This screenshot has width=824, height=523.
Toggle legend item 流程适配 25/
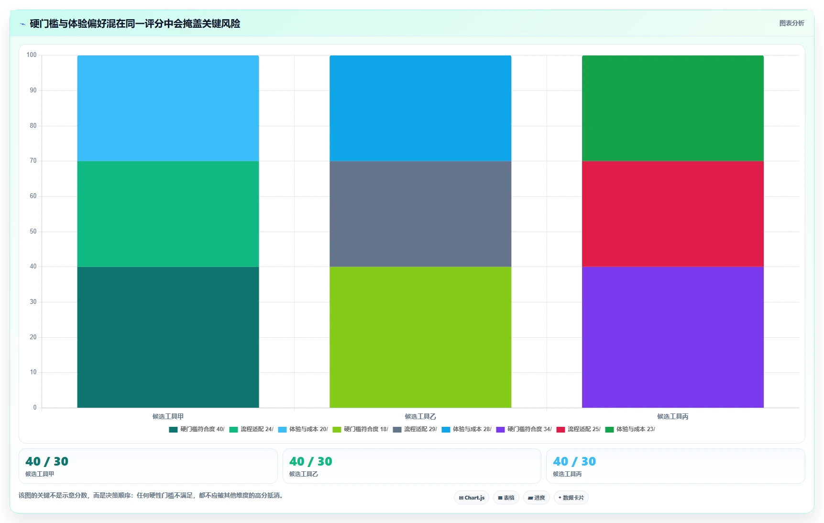(578, 429)
